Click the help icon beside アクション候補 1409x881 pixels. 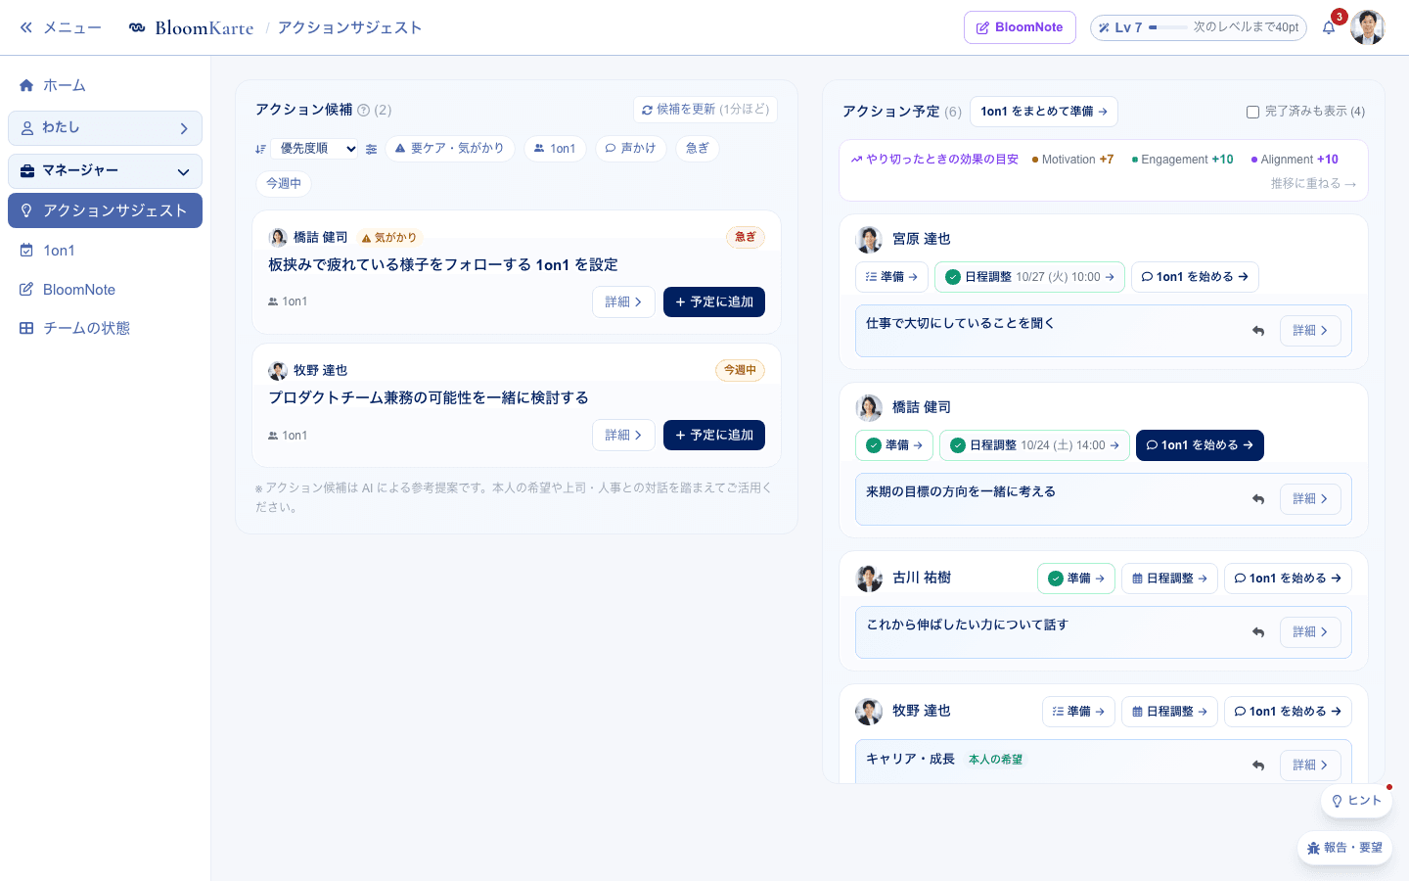[364, 110]
